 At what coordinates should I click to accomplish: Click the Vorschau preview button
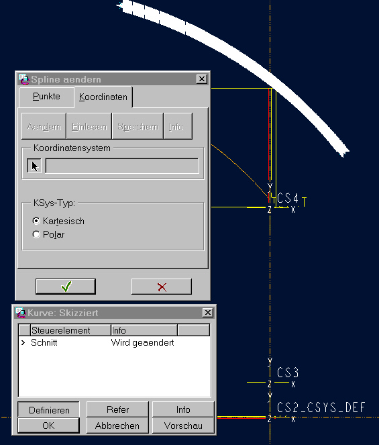pos(183,426)
